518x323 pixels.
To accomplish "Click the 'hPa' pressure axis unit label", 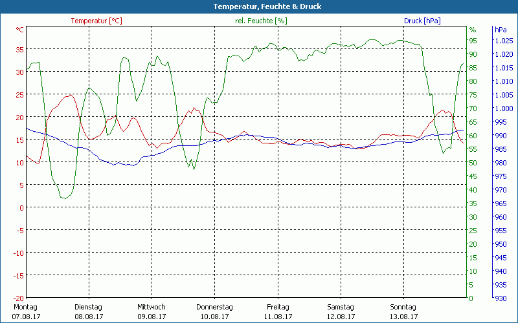I will point(501,30).
